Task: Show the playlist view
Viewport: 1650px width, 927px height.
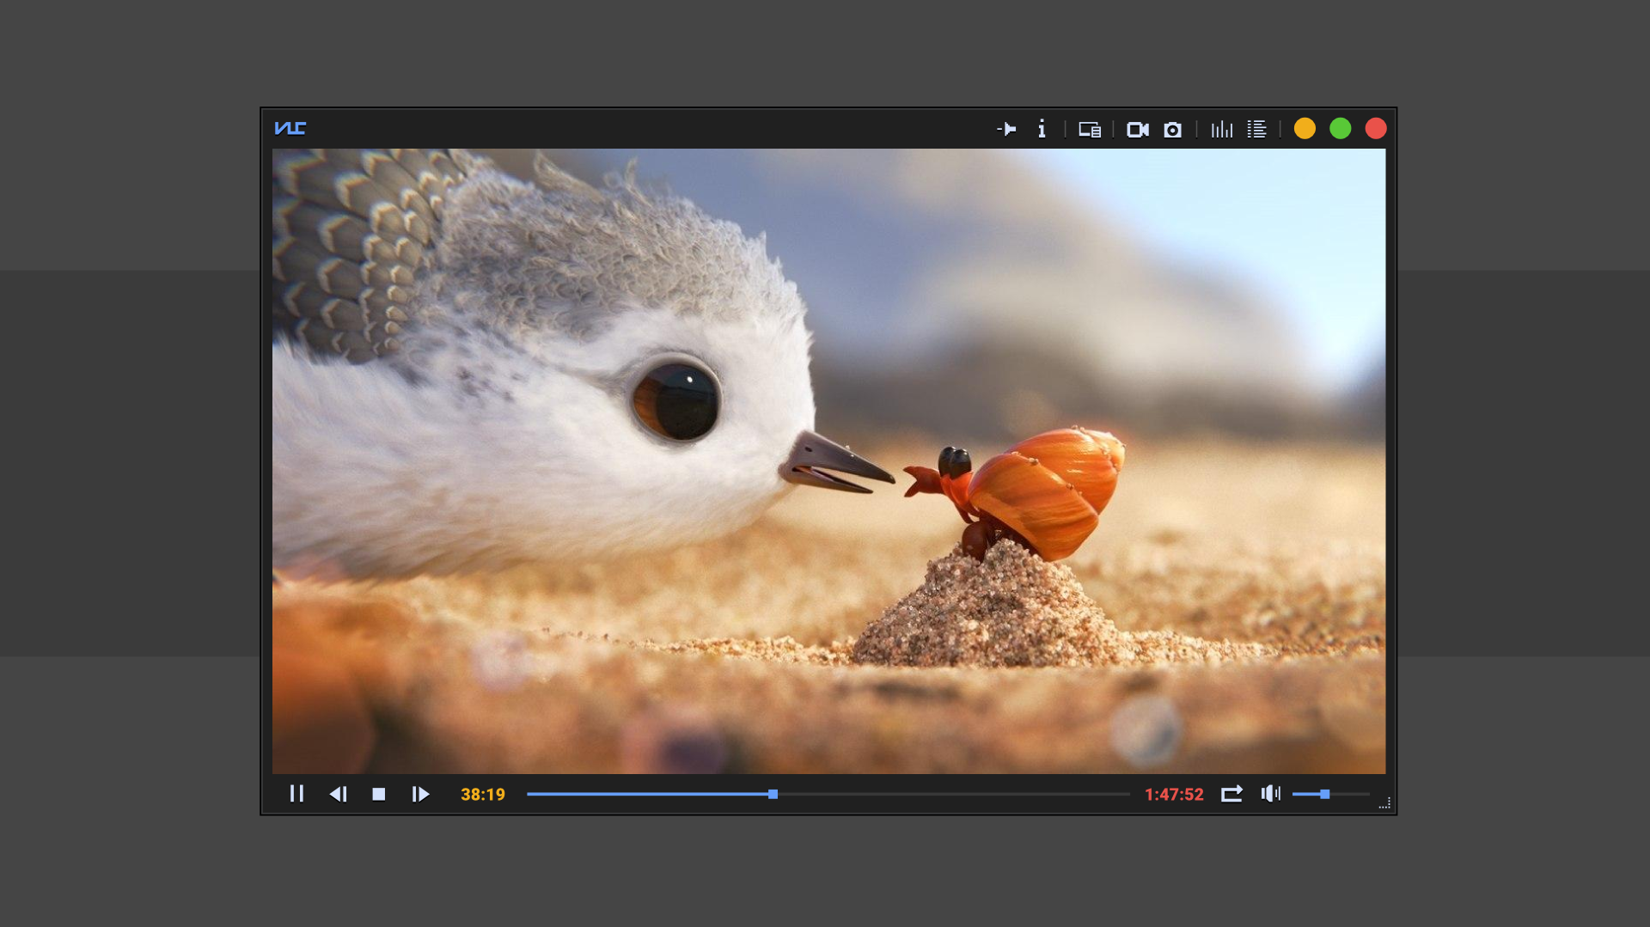Action: [x=1256, y=129]
